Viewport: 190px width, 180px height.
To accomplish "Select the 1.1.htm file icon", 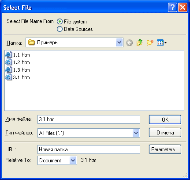I will 9,55.
